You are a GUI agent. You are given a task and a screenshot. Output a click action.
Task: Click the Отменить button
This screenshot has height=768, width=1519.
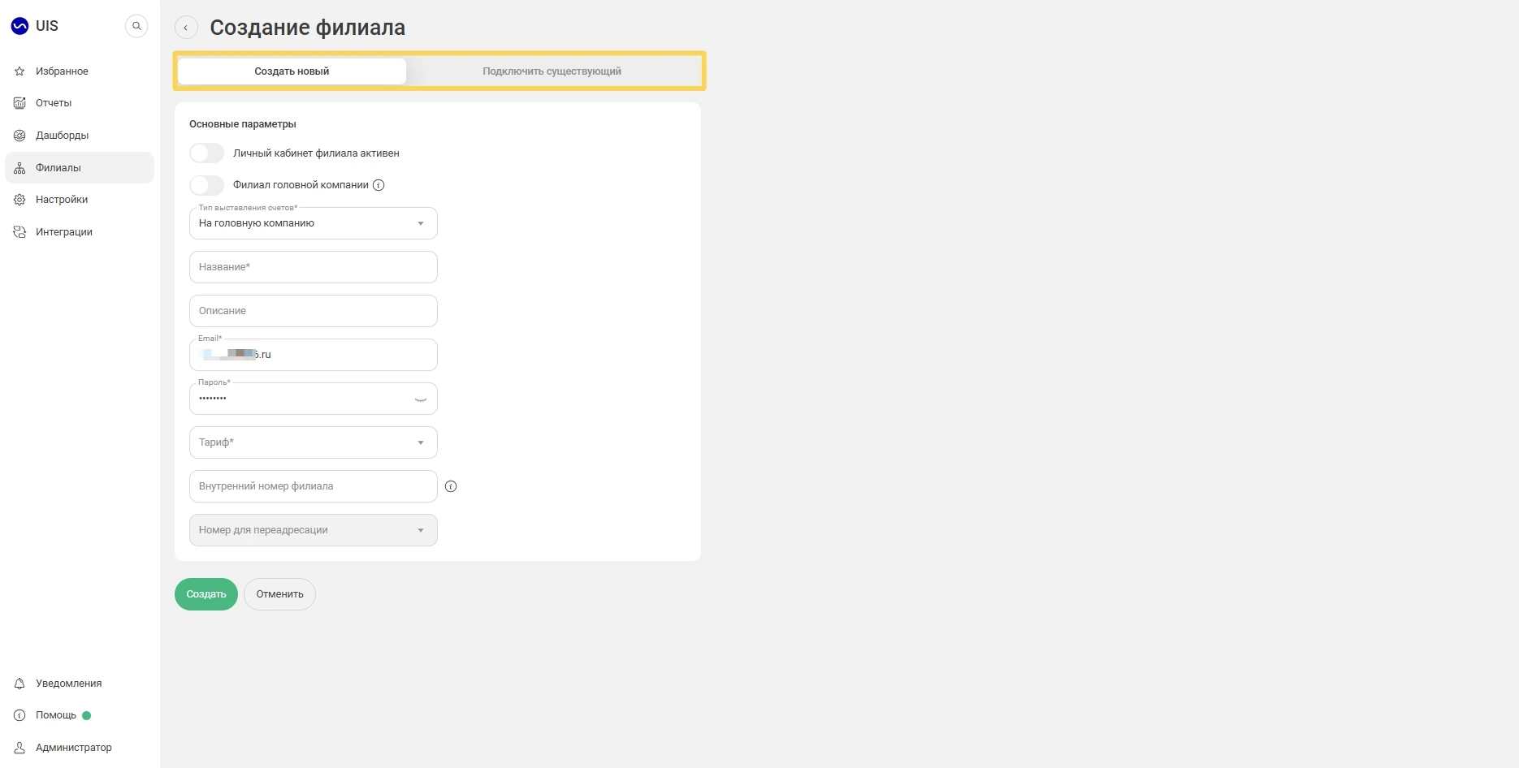pyautogui.click(x=279, y=594)
